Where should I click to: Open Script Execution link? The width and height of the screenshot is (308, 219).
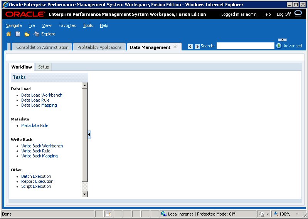tap(36, 186)
